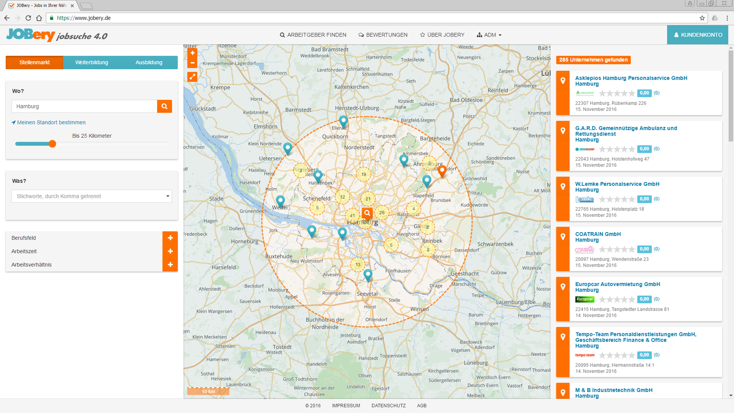Click the results list scrollbar down arrow
Viewport: 734px width, 413px height.
[x=731, y=396]
